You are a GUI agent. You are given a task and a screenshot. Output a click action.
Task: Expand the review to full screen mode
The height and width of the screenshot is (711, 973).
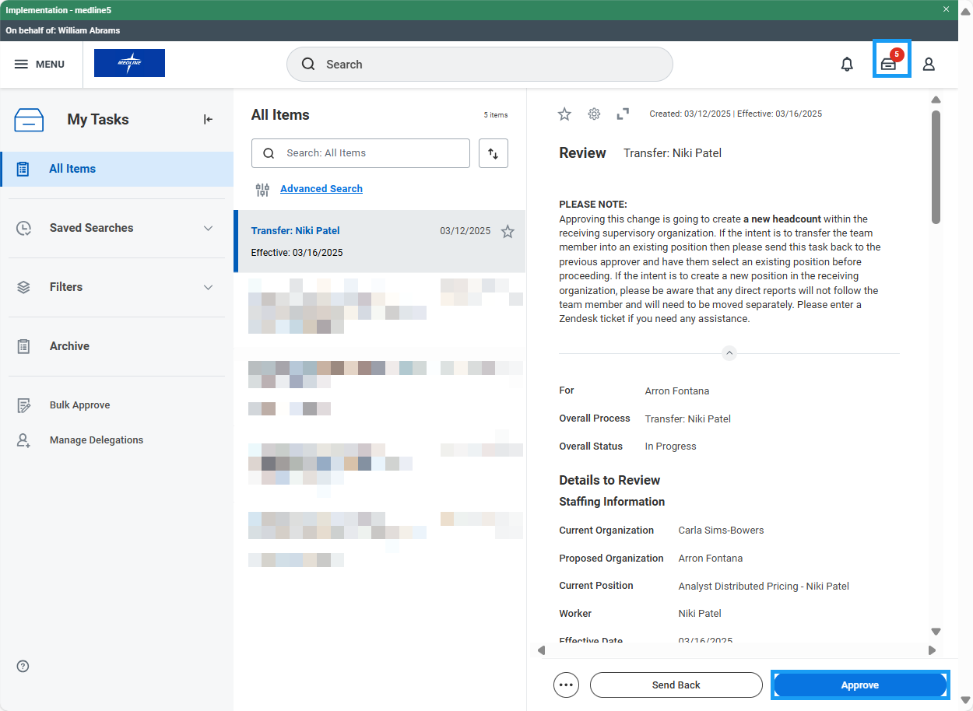[623, 114]
